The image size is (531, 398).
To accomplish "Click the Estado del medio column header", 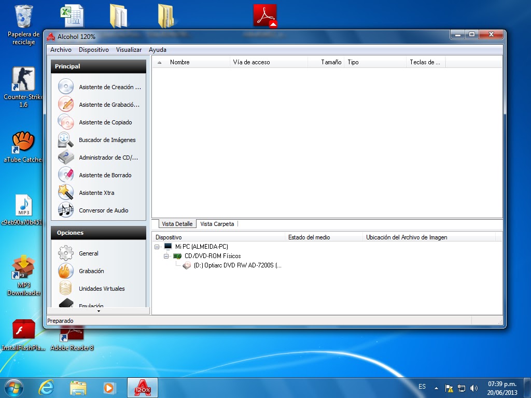I will [324, 237].
